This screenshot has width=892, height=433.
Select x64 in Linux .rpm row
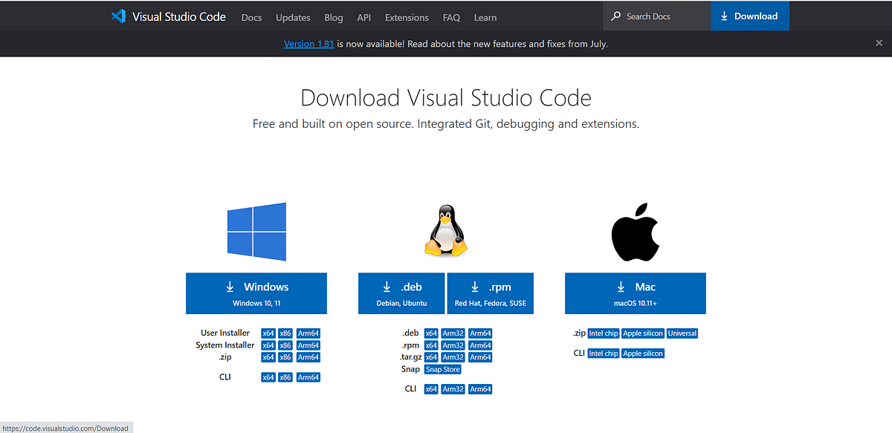pos(431,345)
